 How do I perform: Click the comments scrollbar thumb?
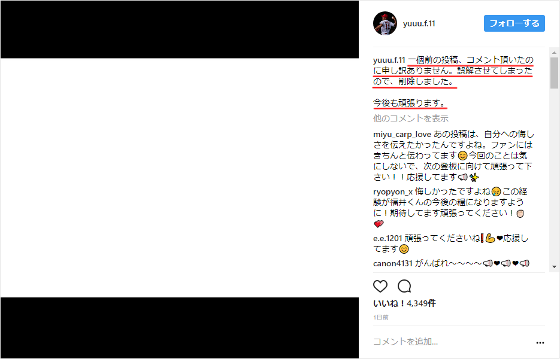click(x=554, y=73)
